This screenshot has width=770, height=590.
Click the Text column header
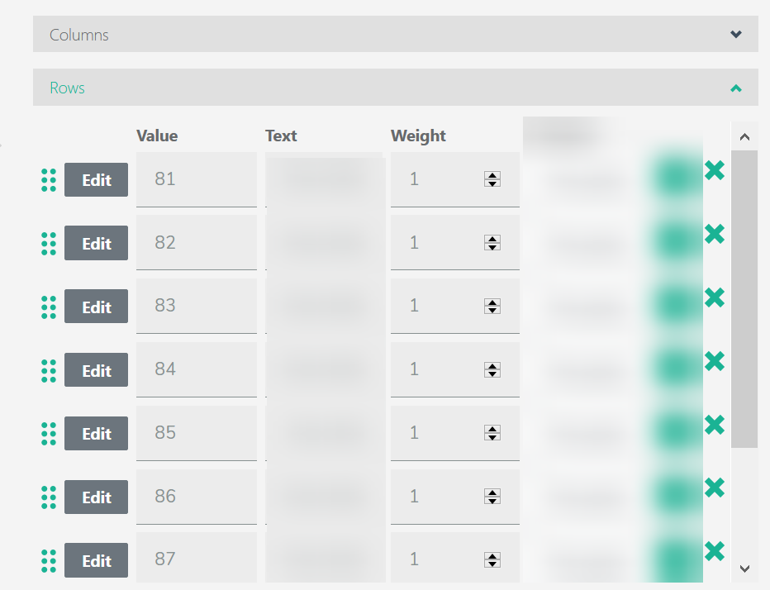pyautogui.click(x=281, y=136)
